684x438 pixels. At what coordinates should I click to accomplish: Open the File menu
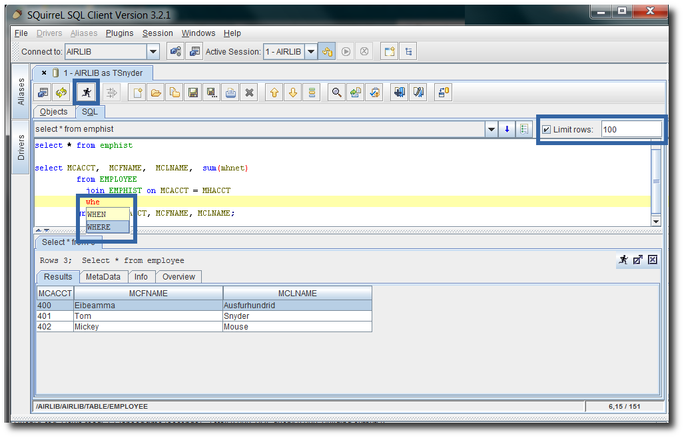tap(21, 33)
